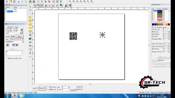Click the first Zoom magnifier icon

click(70, 2)
